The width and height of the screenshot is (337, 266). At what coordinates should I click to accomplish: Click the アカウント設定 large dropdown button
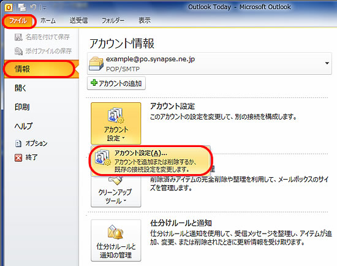tap(116, 123)
